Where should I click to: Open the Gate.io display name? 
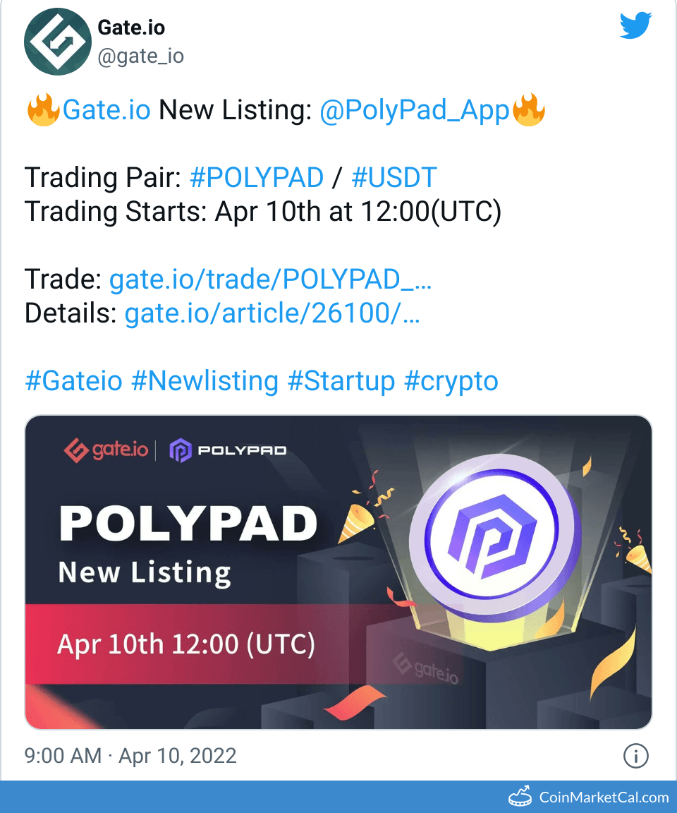131,28
